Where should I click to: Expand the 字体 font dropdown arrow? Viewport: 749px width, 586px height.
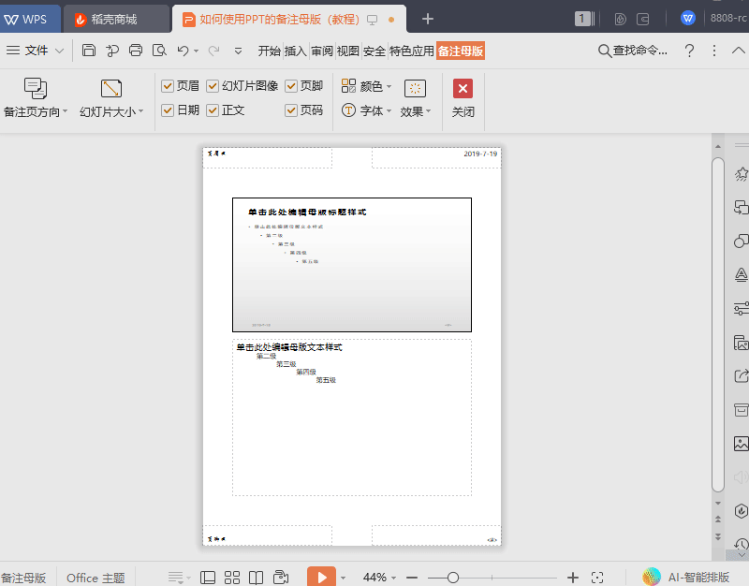(389, 111)
